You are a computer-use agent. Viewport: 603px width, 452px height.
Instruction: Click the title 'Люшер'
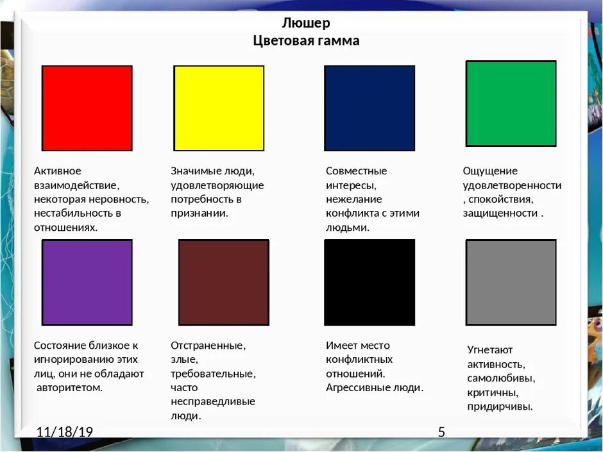[306, 23]
